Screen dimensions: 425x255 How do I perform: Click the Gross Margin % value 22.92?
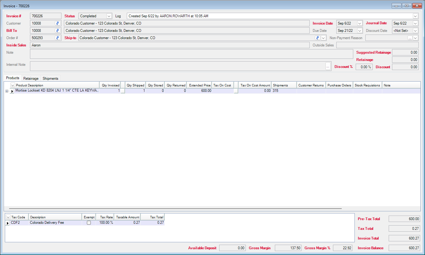pyautogui.click(x=343, y=248)
